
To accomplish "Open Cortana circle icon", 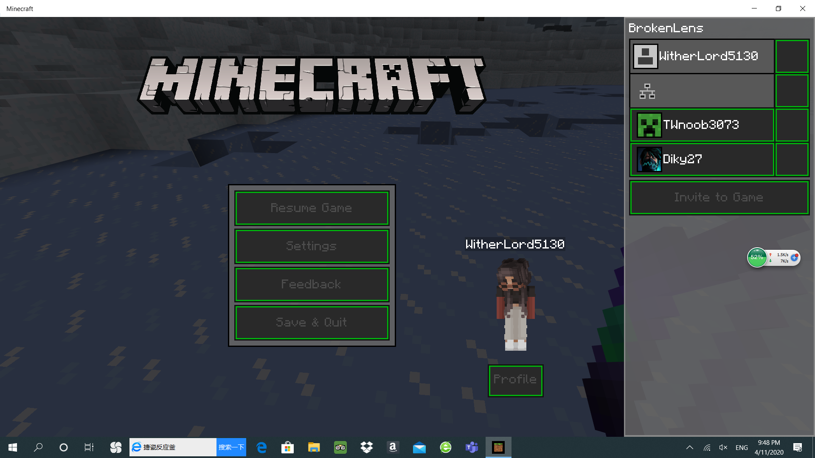I will click(64, 447).
